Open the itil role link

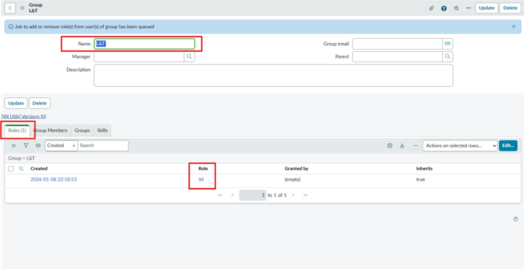pyautogui.click(x=202, y=180)
